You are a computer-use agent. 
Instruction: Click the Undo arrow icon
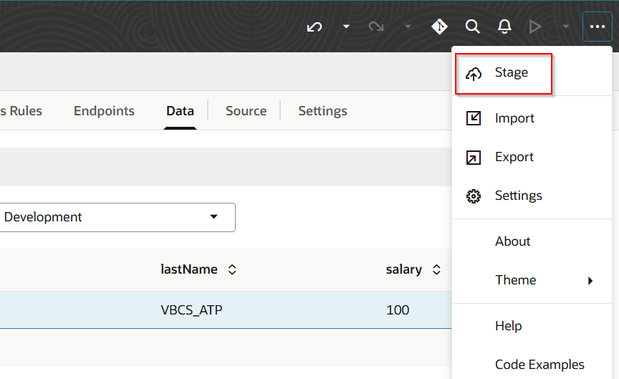click(x=314, y=27)
